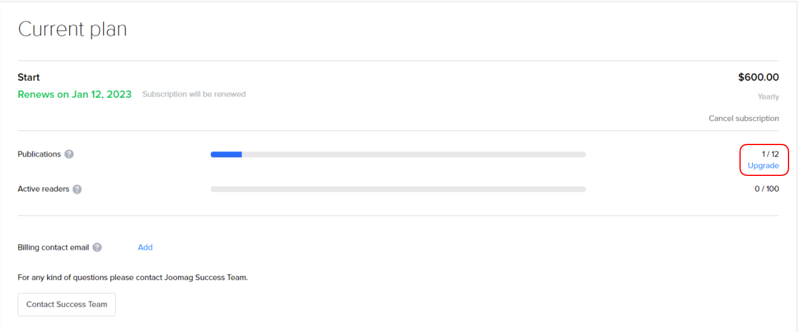The width and height of the screenshot is (799, 332).
Task: Click the green "Renews on Jan 12, 2023" text
Action: point(75,94)
